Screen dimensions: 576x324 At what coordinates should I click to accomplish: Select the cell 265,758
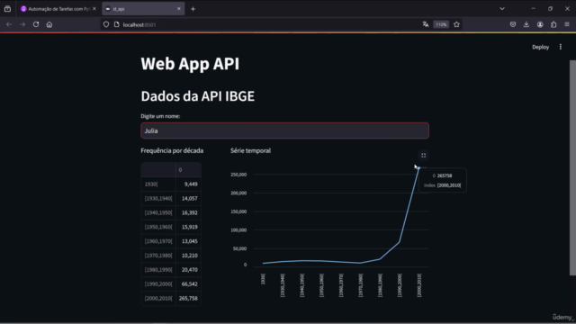[x=188, y=298]
